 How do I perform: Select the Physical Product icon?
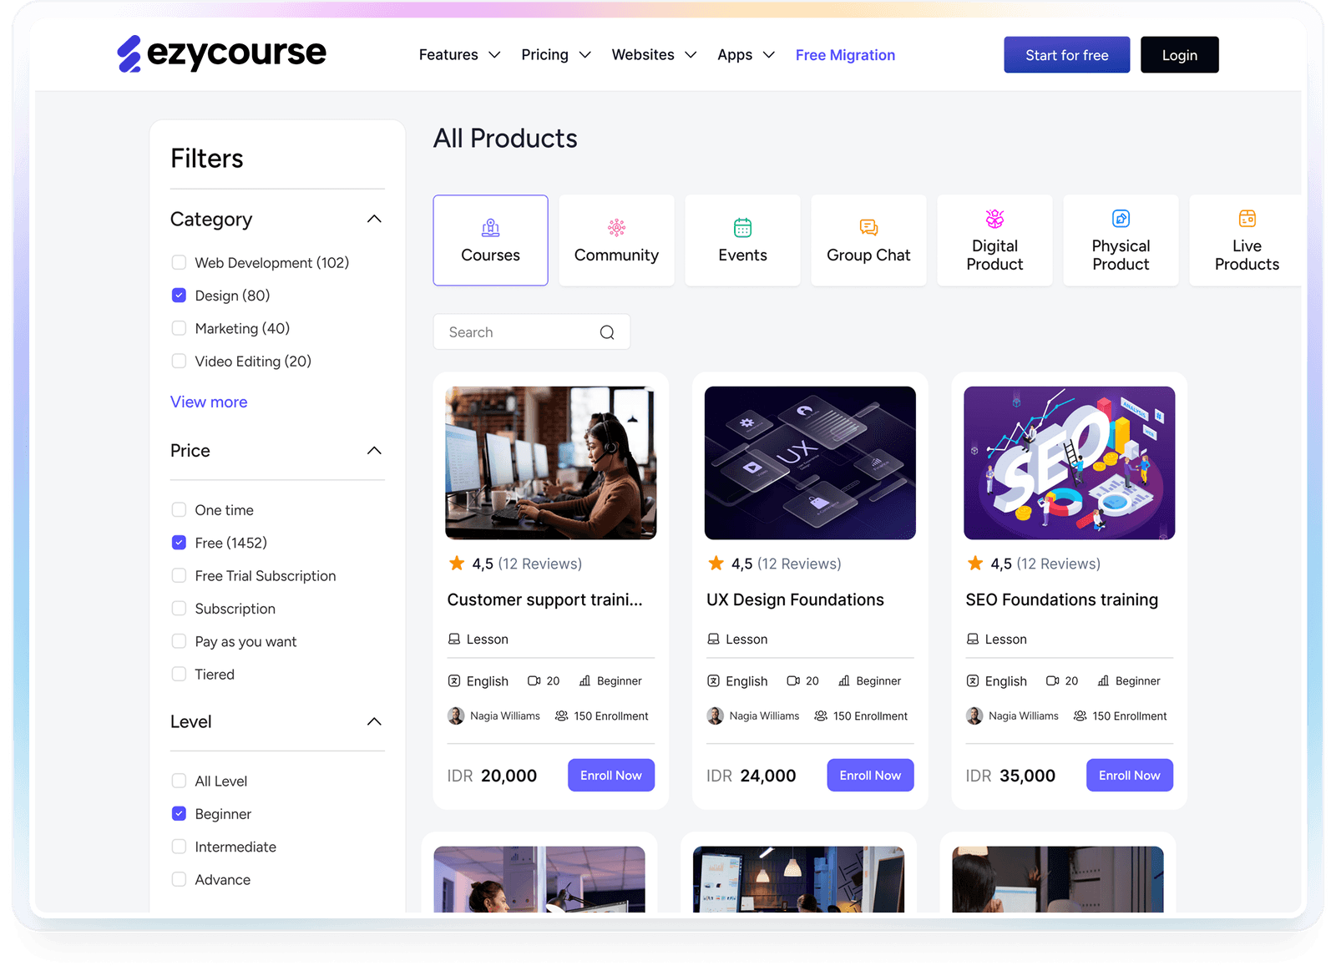point(1121,219)
